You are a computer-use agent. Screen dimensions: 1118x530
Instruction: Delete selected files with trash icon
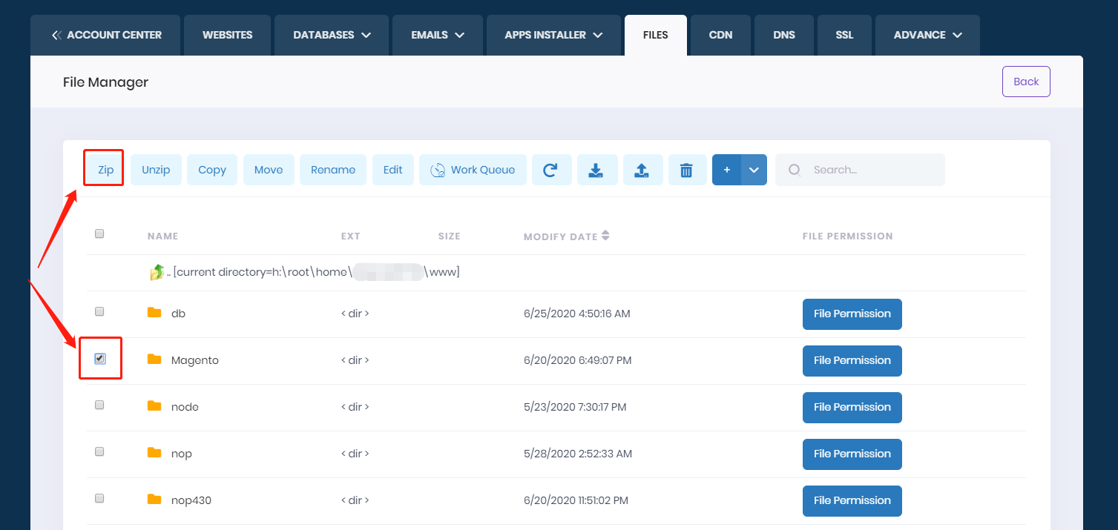(687, 170)
